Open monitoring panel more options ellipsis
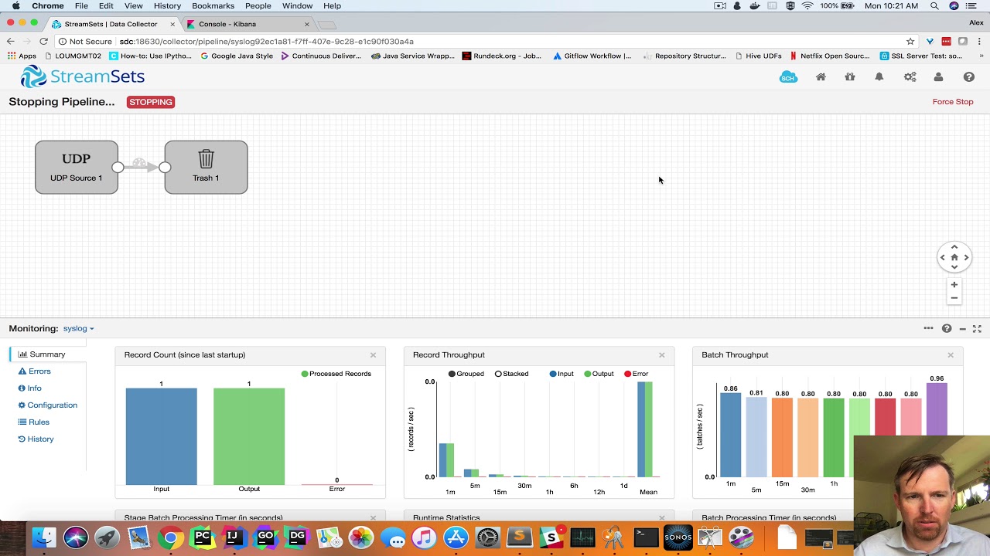The height and width of the screenshot is (556, 990). 928,328
